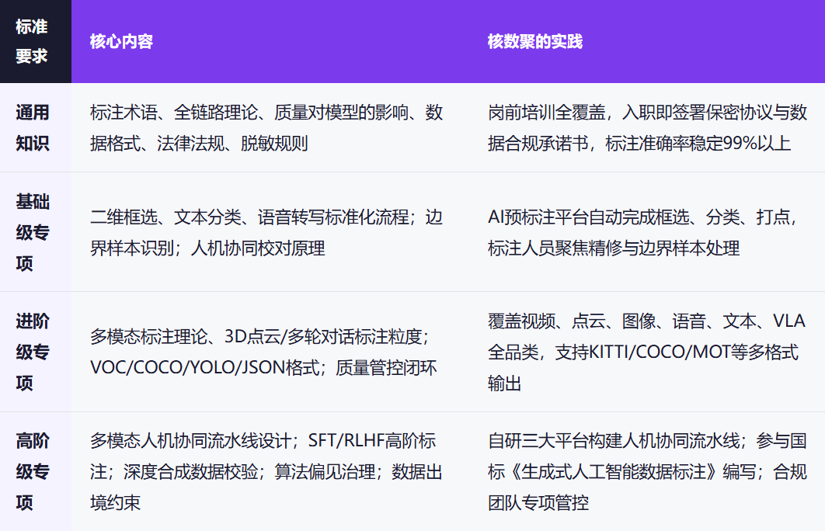This screenshot has width=825, height=531.
Task: Click the 自研三大平台 practice cell
Action: (647, 471)
